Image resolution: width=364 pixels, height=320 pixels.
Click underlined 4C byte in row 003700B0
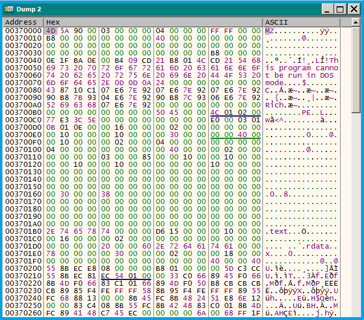point(215,113)
